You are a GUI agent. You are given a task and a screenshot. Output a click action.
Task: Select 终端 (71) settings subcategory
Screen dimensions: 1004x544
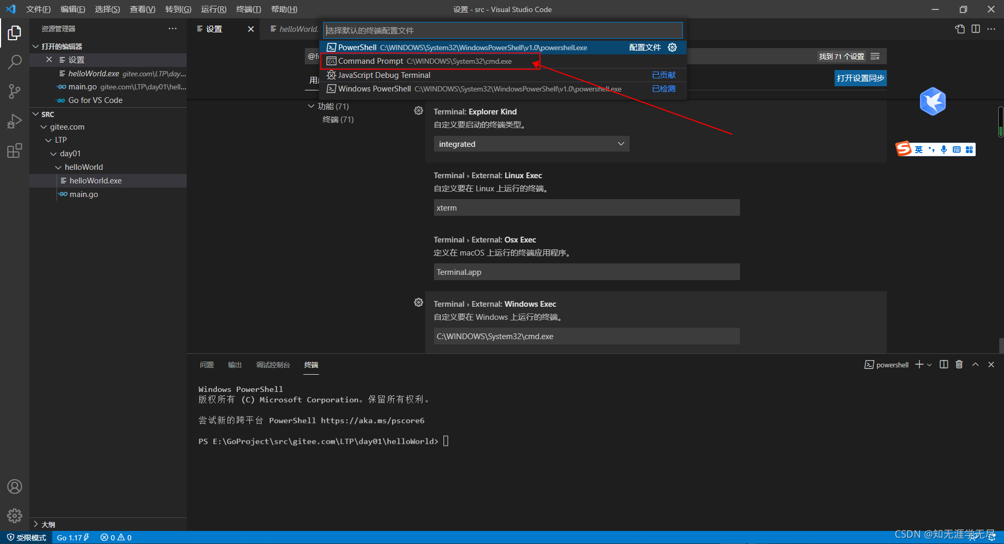[338, 120]
